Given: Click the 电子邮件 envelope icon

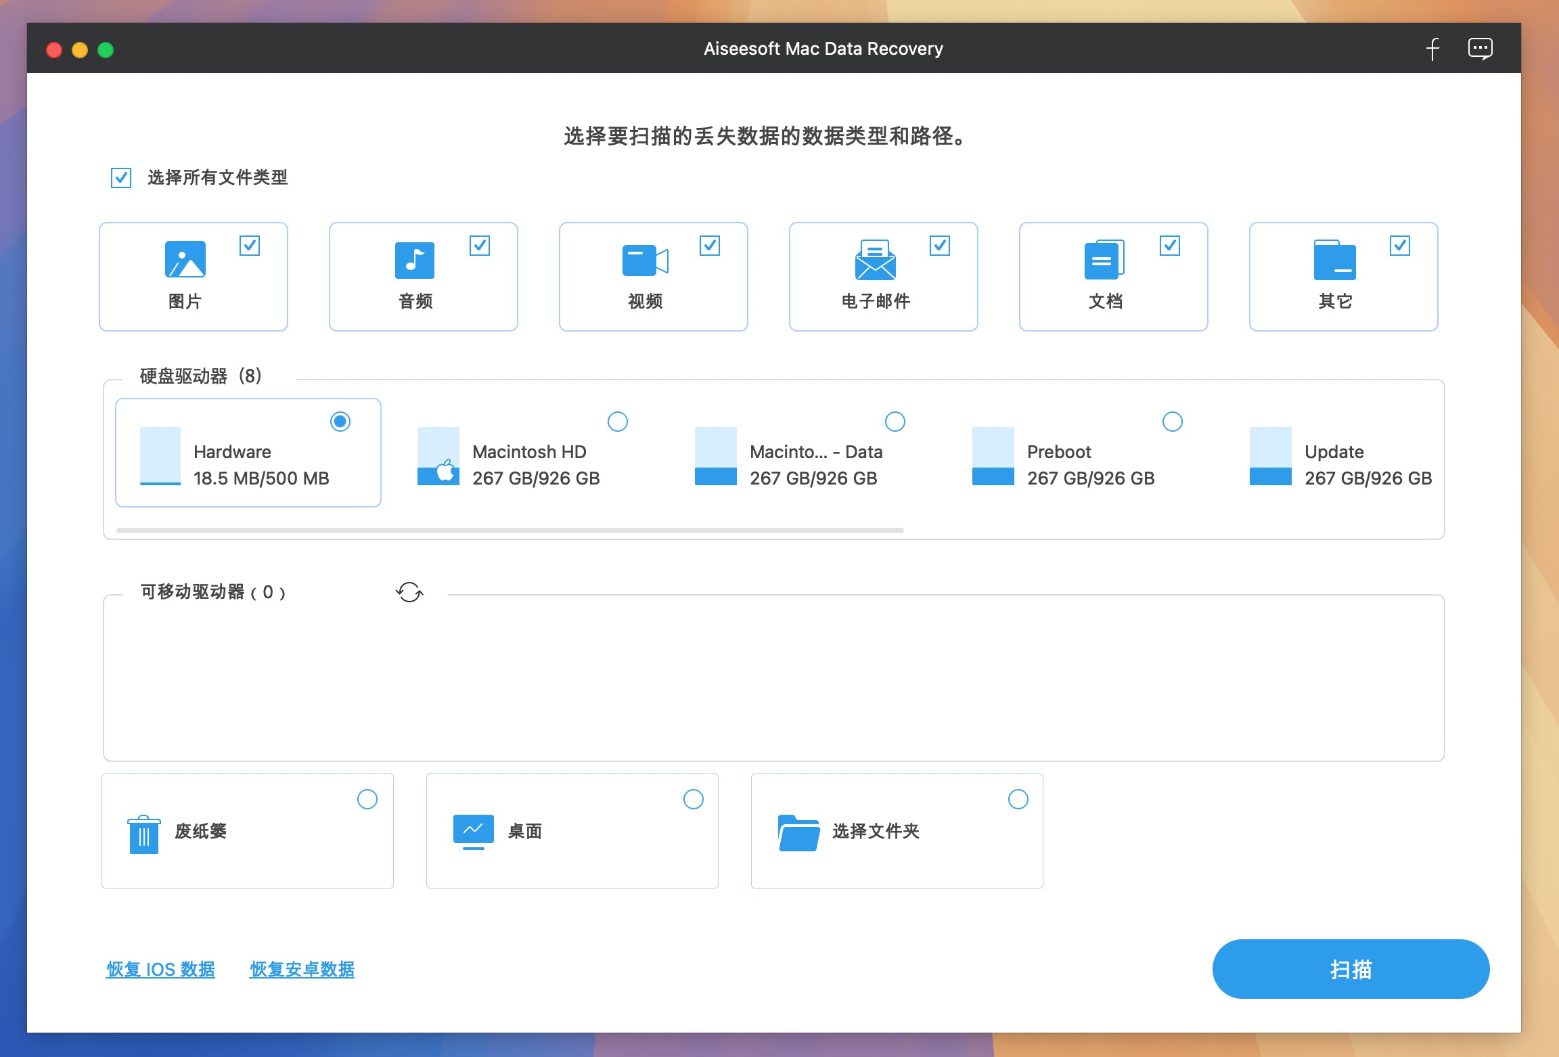Looking at the screenshot, I should click(x=875, y=259).
